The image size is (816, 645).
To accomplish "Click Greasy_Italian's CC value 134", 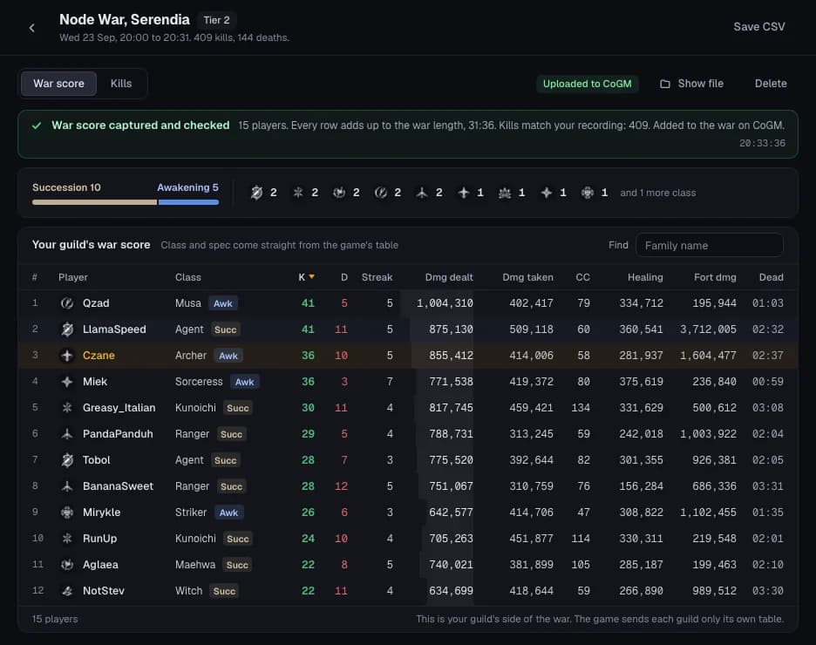I will tap(581, 408).
